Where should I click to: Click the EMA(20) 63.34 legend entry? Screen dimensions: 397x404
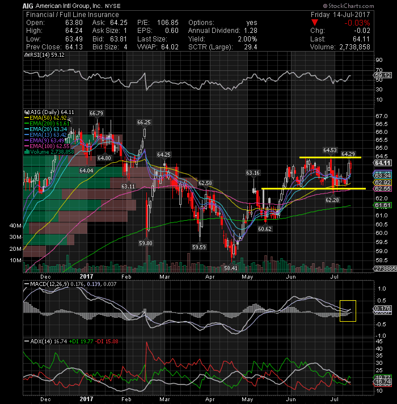(45, 129)
